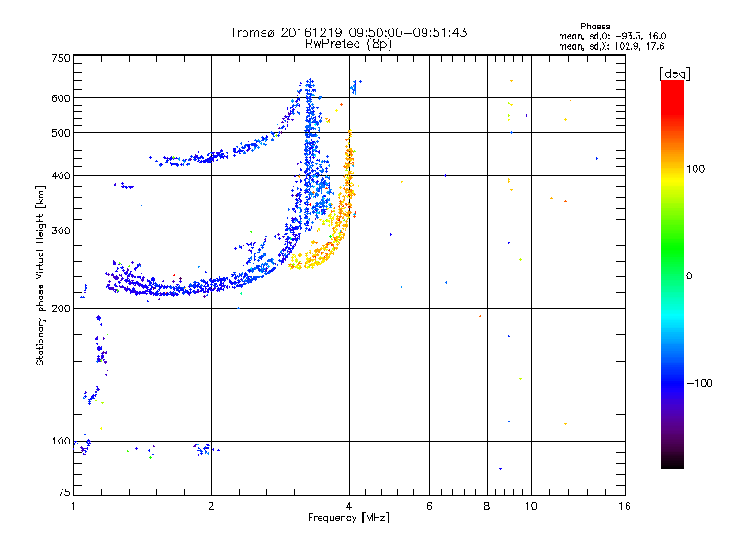The image size is (735, 551).
Task: Click y-axis tick label '200'
Action: pos(61,309)
